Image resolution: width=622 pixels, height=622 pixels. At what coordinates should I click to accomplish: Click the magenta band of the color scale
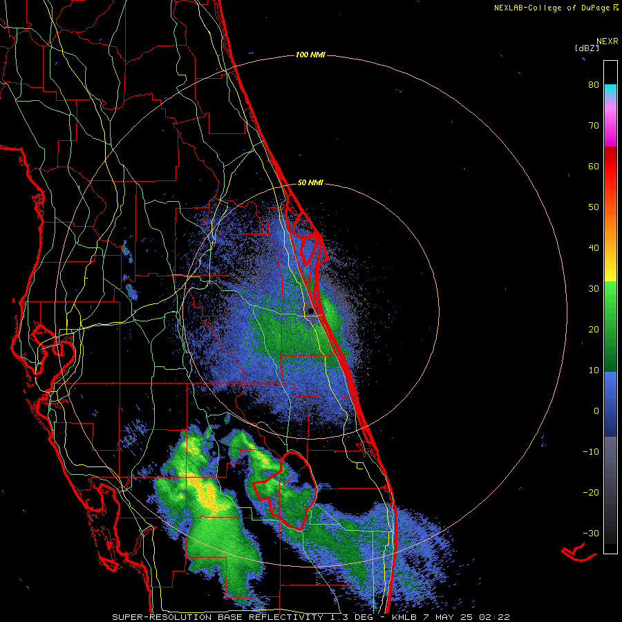pyautogui.click(x=610, y=127)
